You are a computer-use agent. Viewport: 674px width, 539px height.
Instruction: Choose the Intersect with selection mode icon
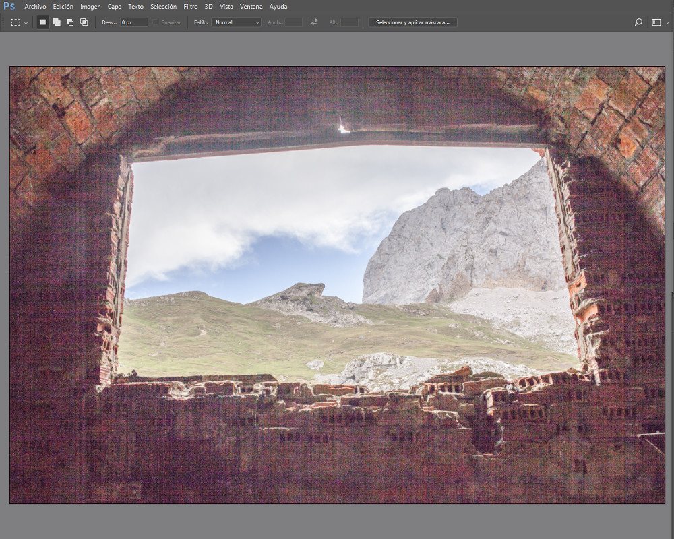pos(84,22)
